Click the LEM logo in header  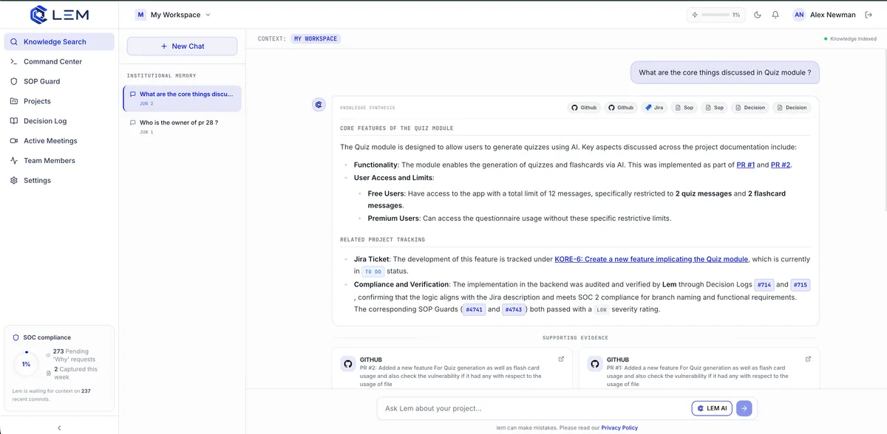[x=59, y=15]
